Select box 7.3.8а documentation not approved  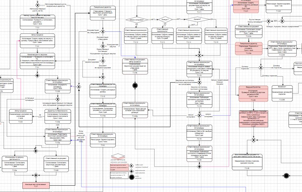[x=135, y=67]
